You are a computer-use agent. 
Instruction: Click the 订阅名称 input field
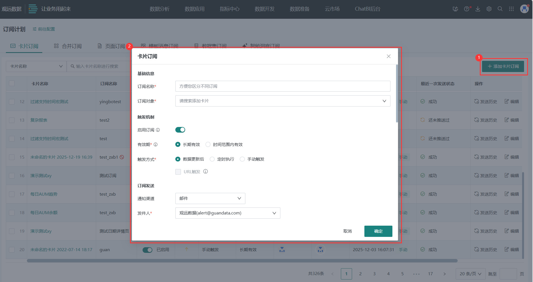[x=283, y=86]
